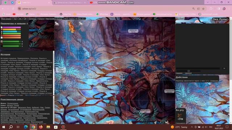
Task: Bookmark this page with the star icon
Action: 203,9
